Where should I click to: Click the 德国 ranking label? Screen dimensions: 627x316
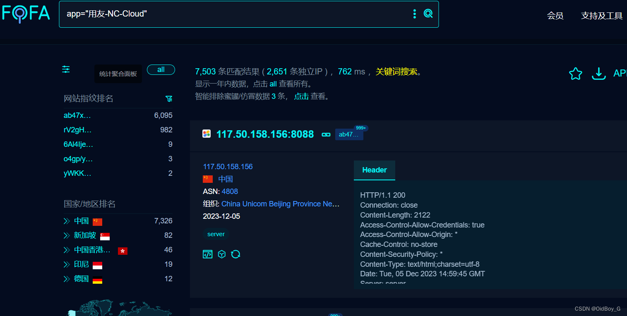pos(81,279)
